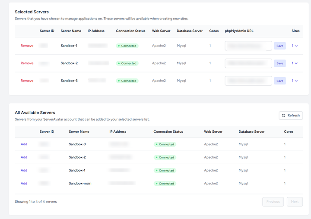Click the Refresh button for available servers
Viewport: 311px width, 219px height.
tap(291, 116)
